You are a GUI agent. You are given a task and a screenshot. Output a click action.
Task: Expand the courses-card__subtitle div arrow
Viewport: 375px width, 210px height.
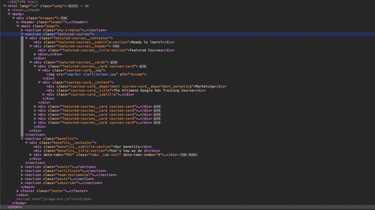click(x=44, y=95)
